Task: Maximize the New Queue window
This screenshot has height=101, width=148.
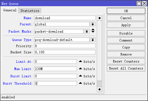Action: [x=139, y=4]
